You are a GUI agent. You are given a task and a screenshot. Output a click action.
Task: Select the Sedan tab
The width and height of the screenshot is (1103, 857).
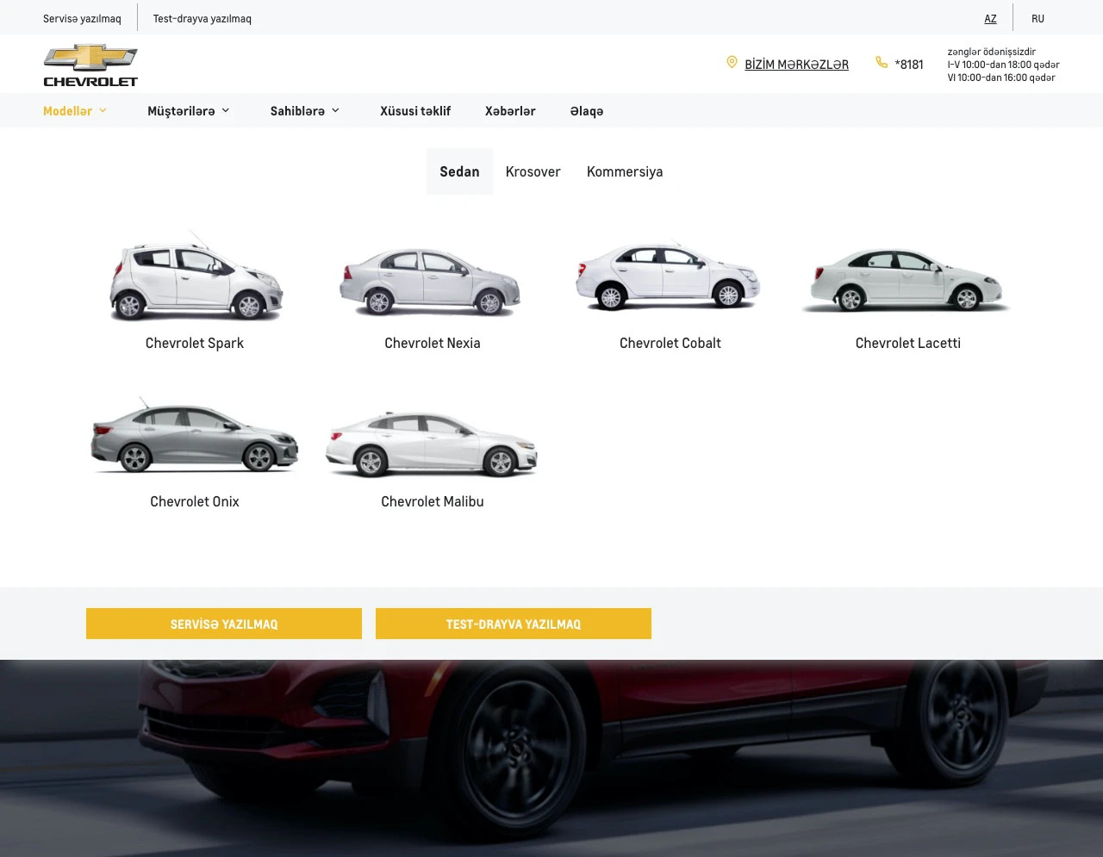tap(459, 171)
